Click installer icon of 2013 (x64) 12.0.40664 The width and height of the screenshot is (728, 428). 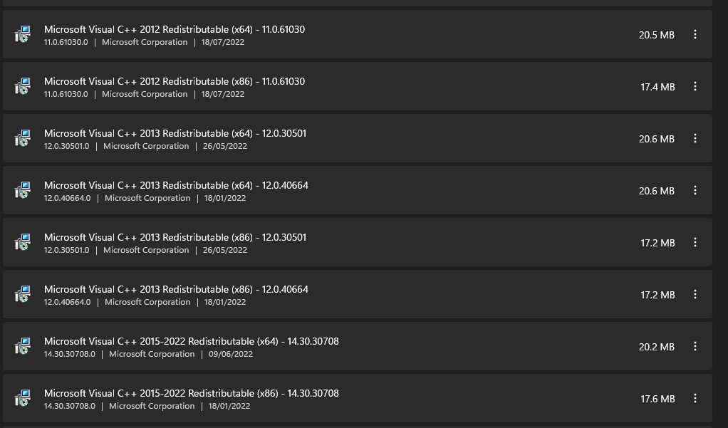[22, 190]
